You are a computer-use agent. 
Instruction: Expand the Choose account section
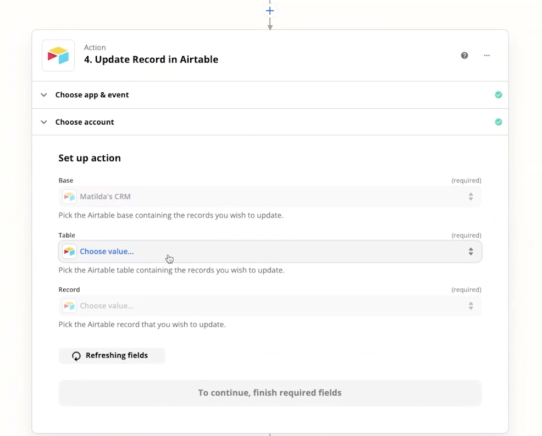(x=270, y=122)
